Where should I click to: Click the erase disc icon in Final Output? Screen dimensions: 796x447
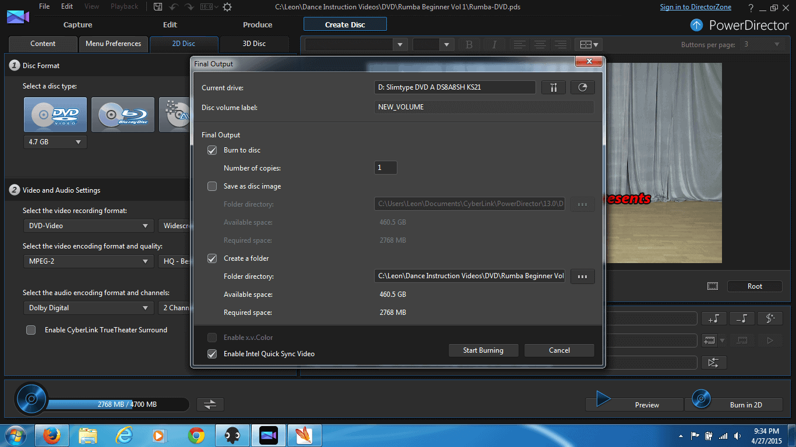583,87
